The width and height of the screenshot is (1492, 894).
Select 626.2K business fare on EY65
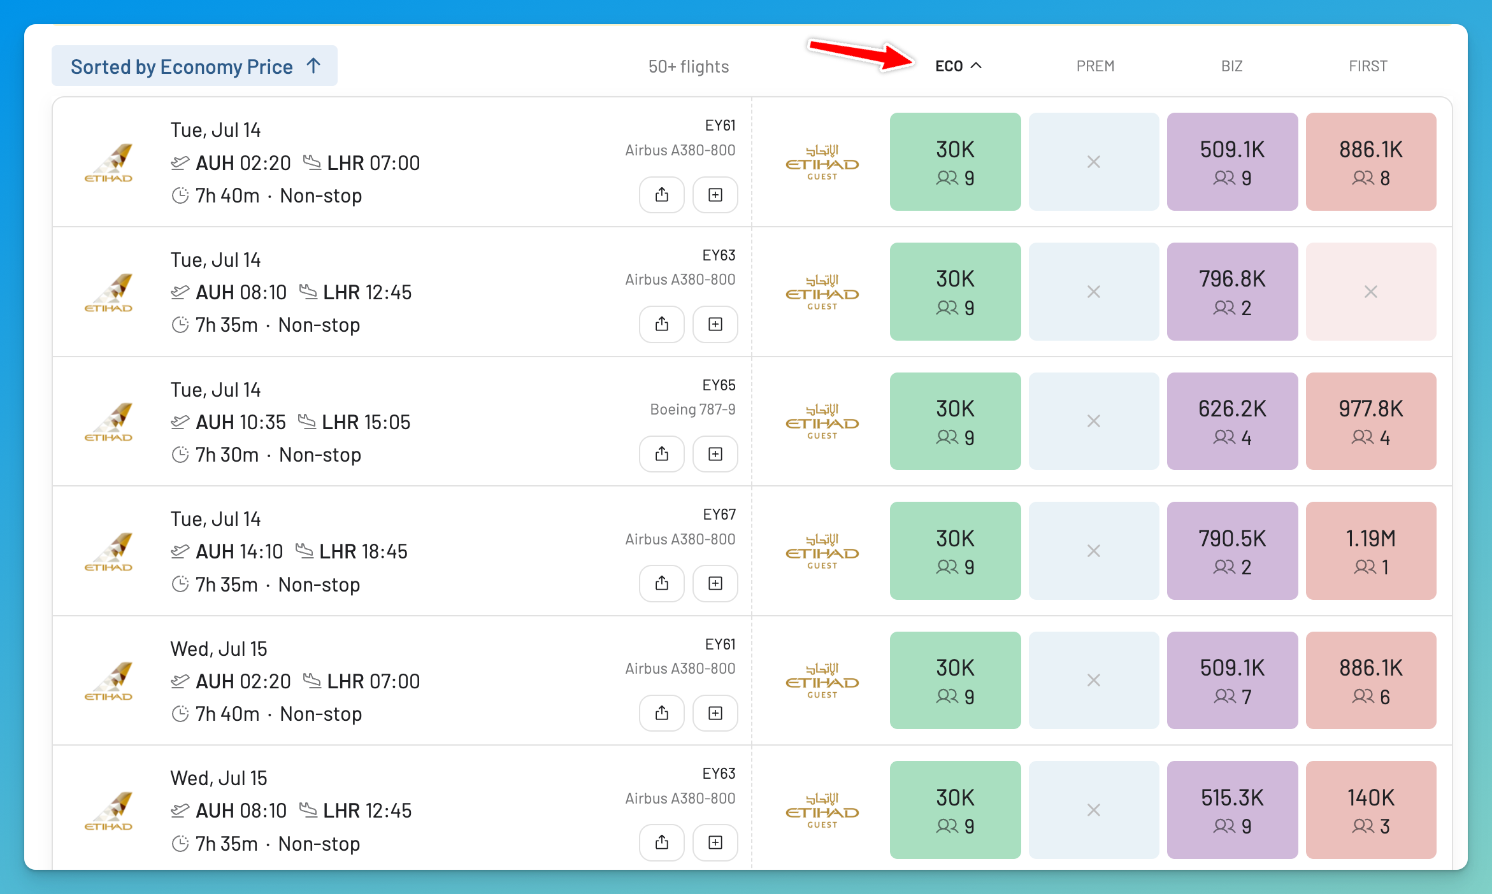pyautogui.click(x=1232, y=421)
